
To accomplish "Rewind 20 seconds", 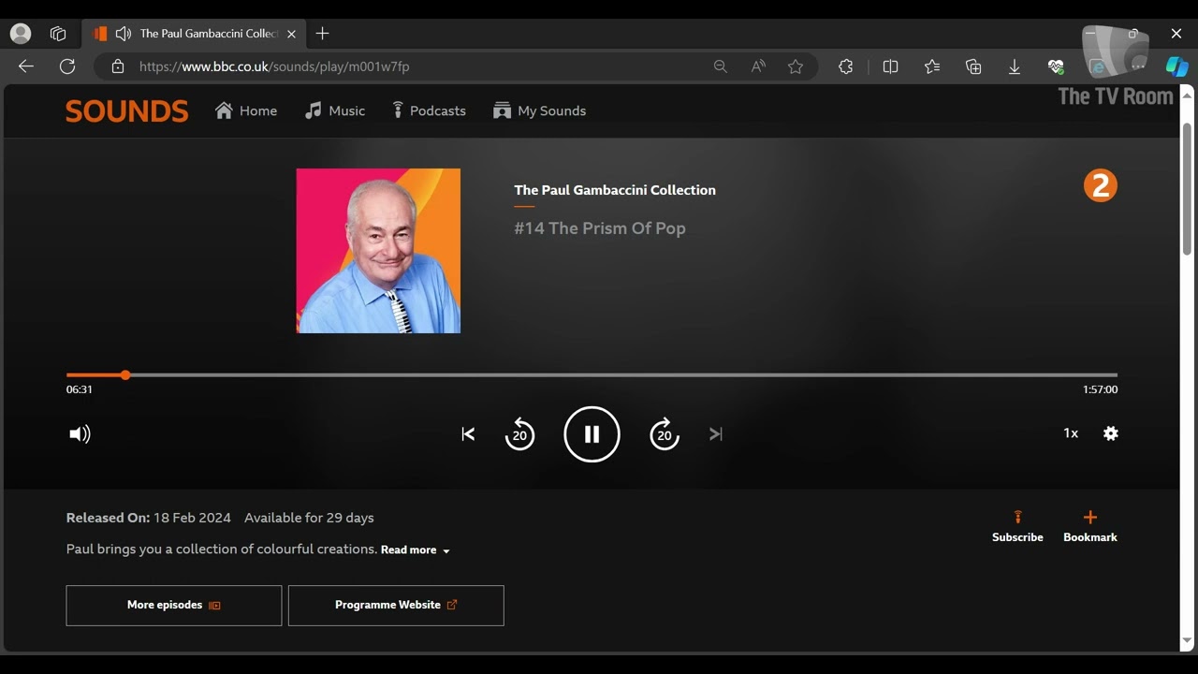I will click(x=519, y=433).
